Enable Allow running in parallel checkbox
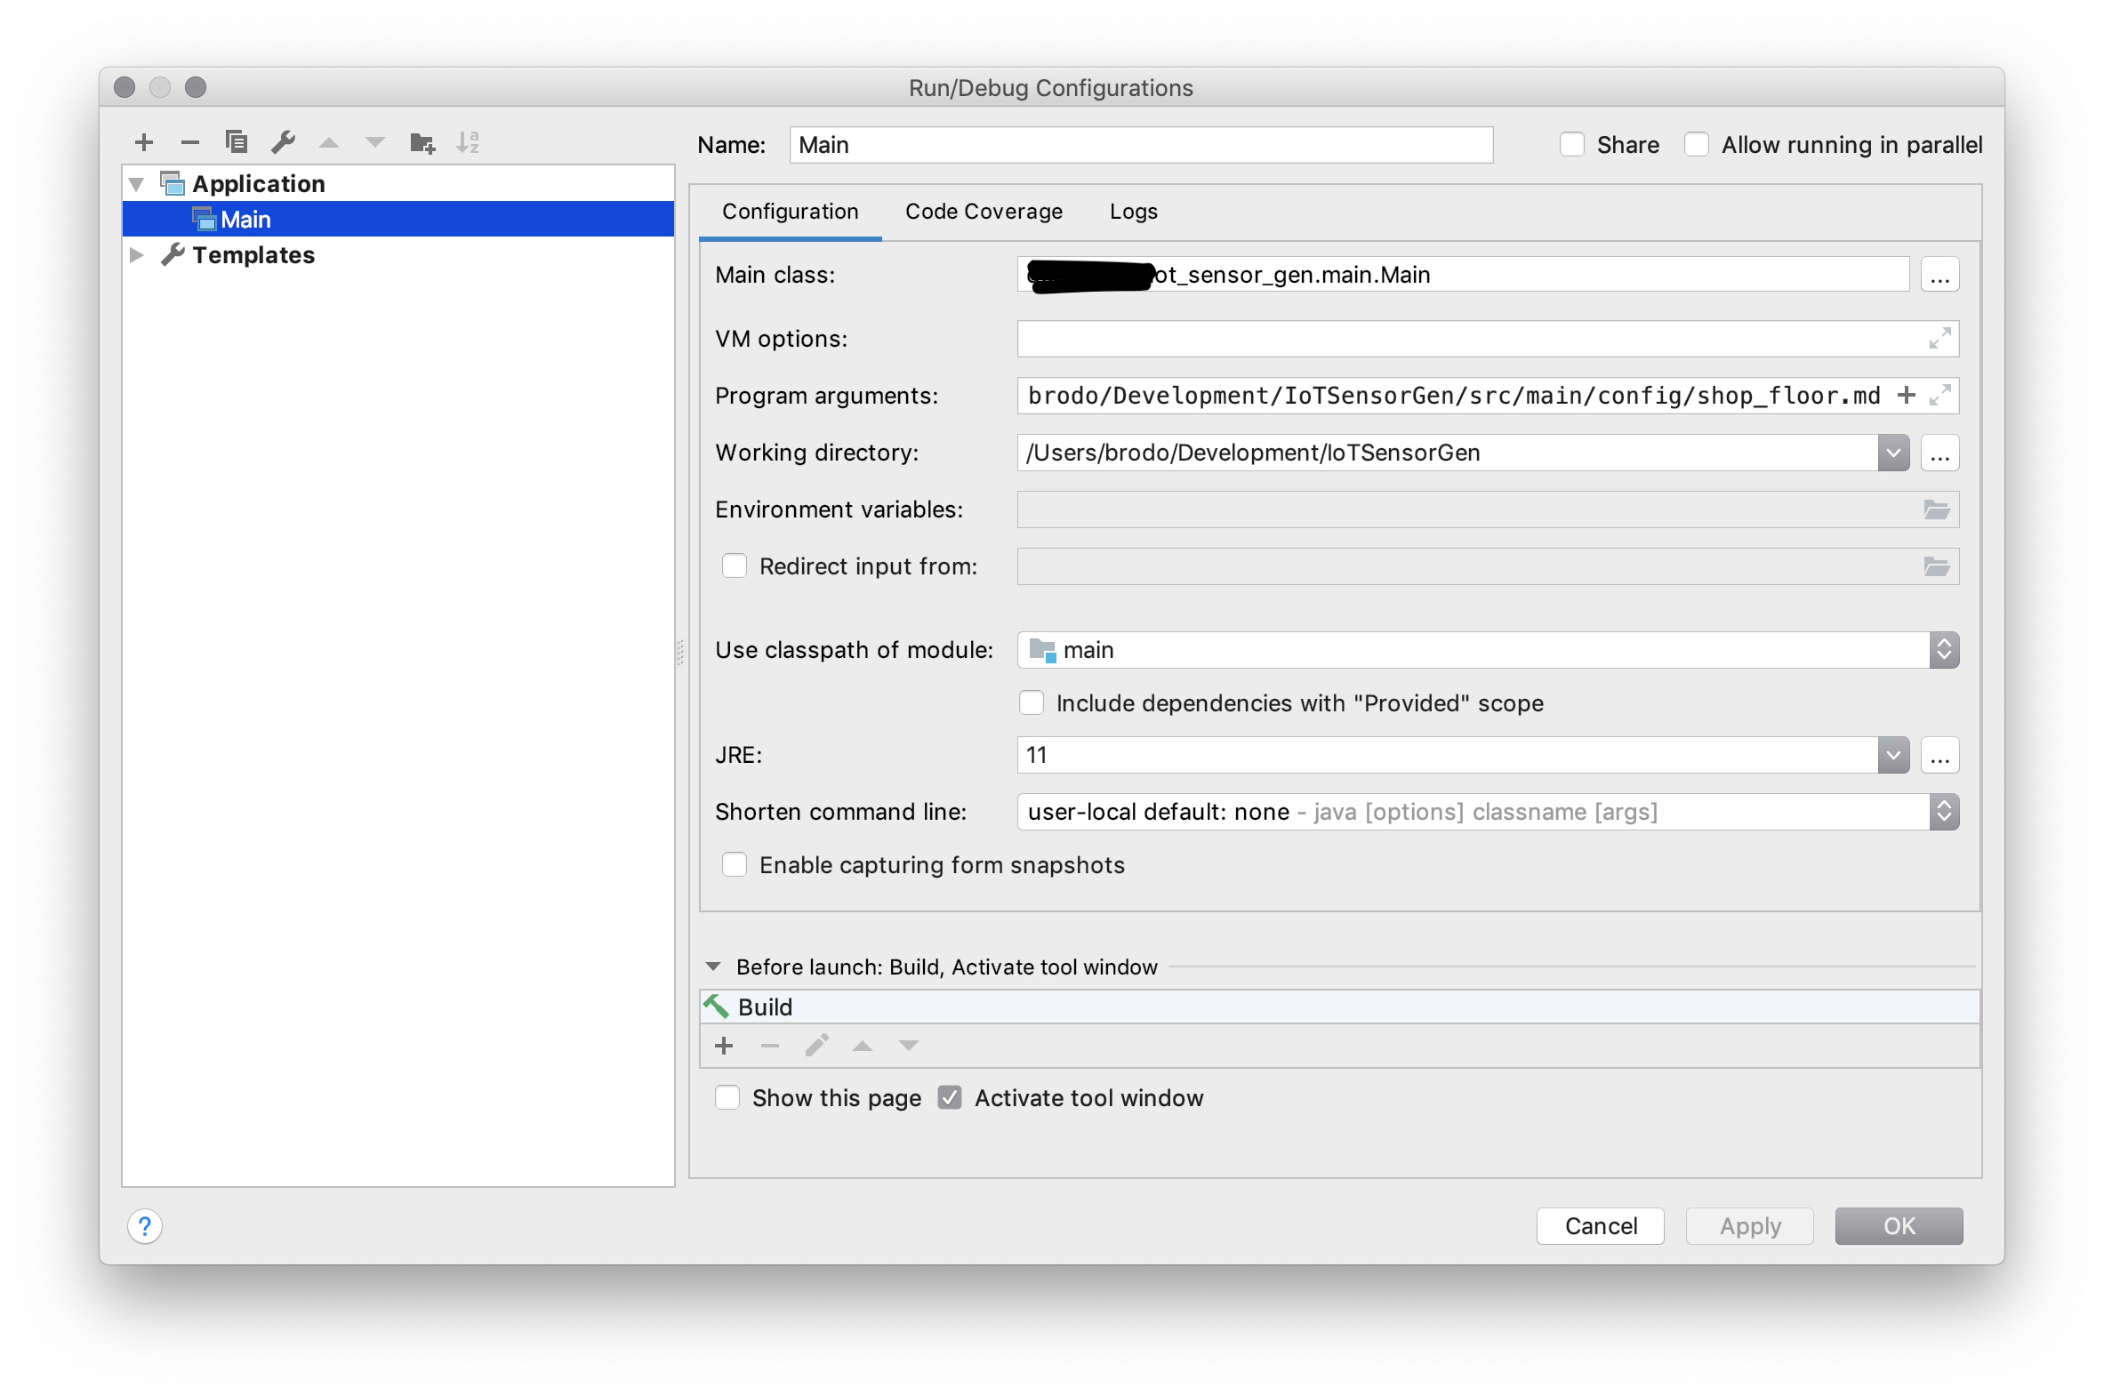2104x1396 pixels. coord(1696,144)
